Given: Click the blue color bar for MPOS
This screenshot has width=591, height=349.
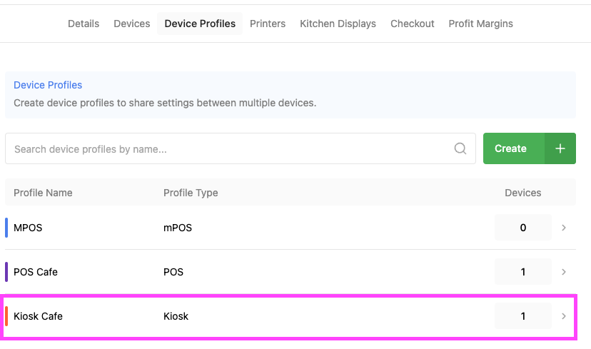Looking at the screenshot, I should point(6,228).
